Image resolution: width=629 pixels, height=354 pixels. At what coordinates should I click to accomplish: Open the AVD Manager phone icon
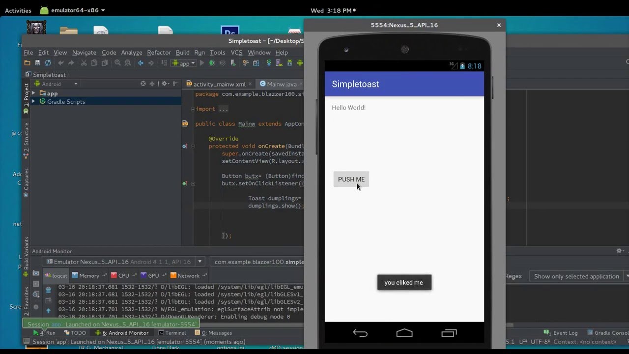click(279, 63)
